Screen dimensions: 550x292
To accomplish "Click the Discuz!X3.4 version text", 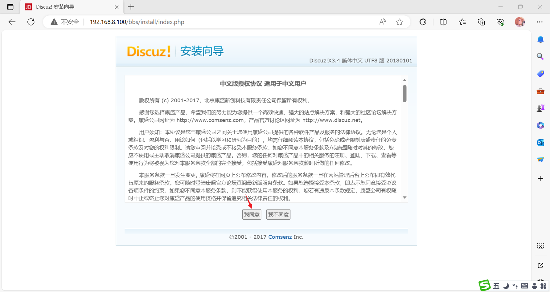I will pos(361,61).
